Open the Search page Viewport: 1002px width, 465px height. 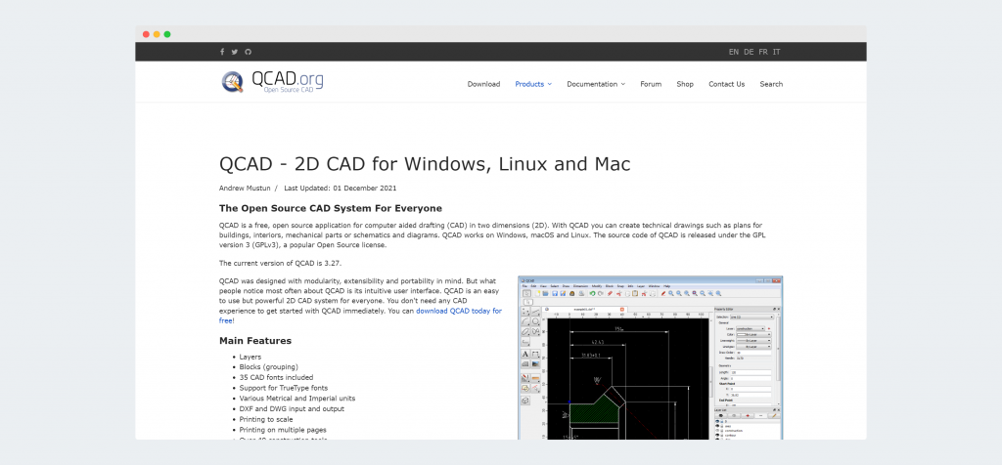point(771,84)
